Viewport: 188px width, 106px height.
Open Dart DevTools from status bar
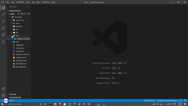click(149, 101)
